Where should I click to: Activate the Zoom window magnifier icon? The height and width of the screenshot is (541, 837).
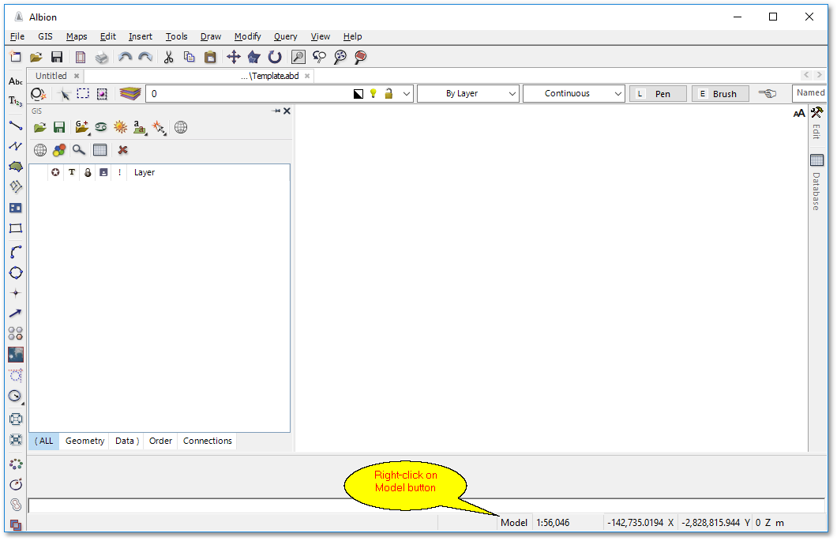point(298,57)
